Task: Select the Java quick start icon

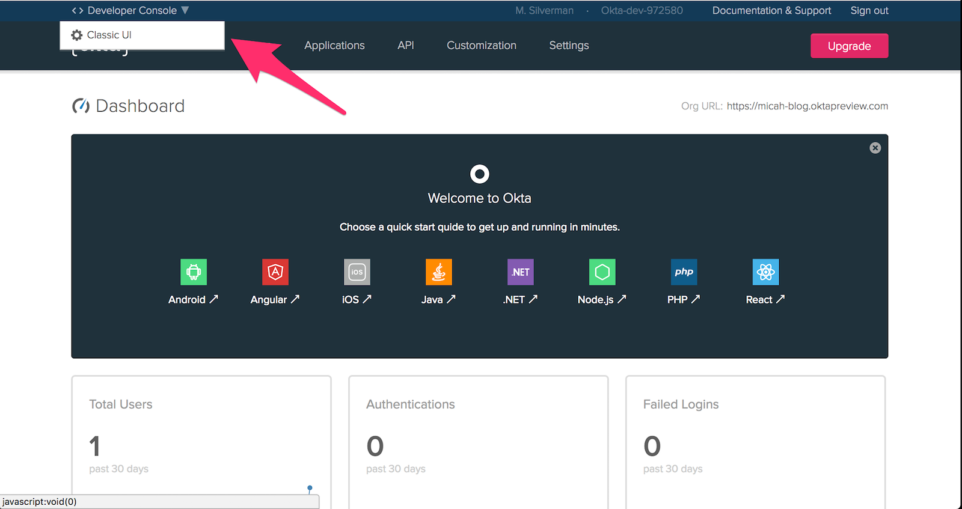Action: coord(438,272)
